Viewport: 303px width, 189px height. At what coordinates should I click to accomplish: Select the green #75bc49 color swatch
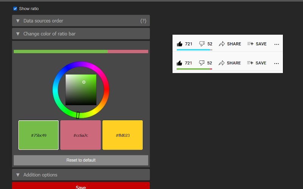click(x=39, y=135)
